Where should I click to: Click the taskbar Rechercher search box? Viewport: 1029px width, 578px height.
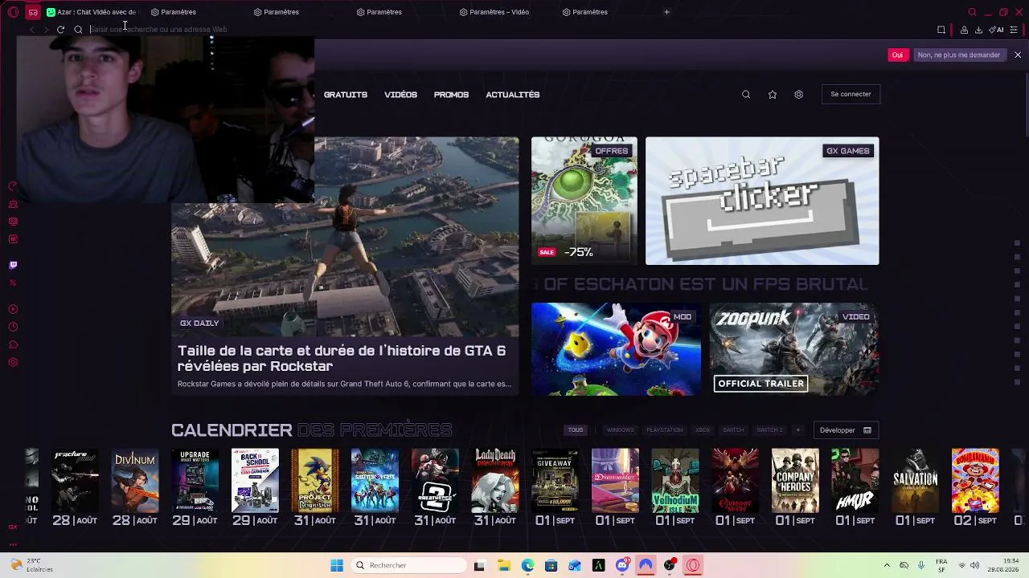click(x=409, y=565)
